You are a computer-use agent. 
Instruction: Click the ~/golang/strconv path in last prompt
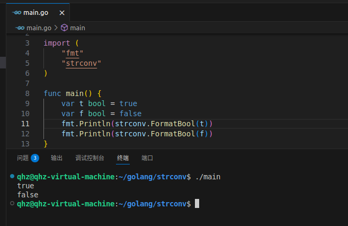click(x=152, y=204)
